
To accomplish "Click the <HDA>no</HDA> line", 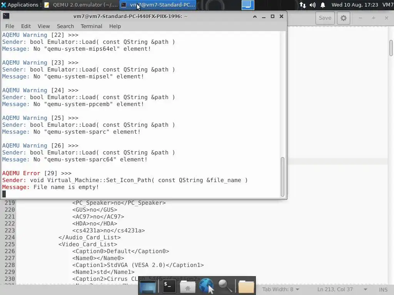I will [x=95, y=224].
